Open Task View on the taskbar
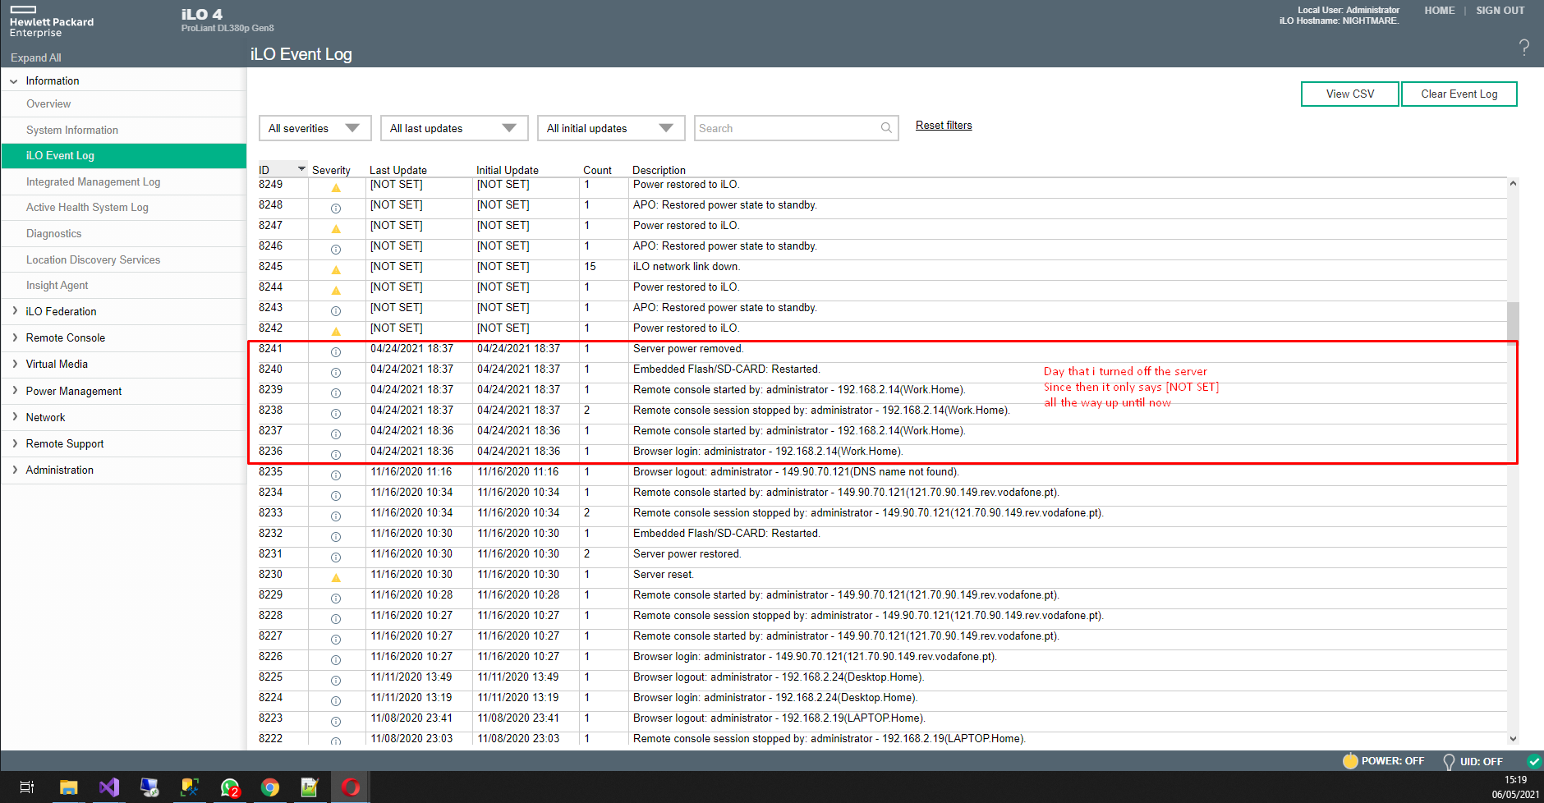This screenshot has width=1544, height=803. click(27, 787)
